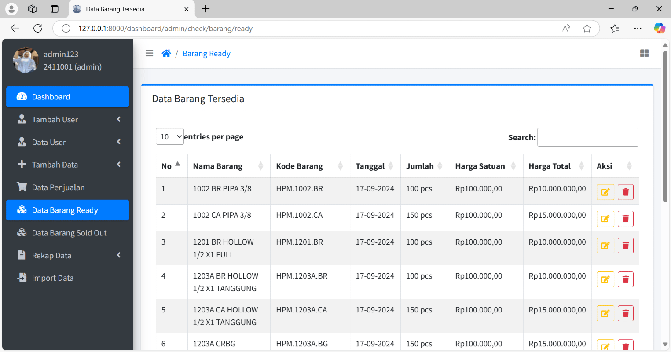Open Dashboard in the sidebar
Image resolution: width=671 pixels, height=352 pixels.
click(67, 97)
